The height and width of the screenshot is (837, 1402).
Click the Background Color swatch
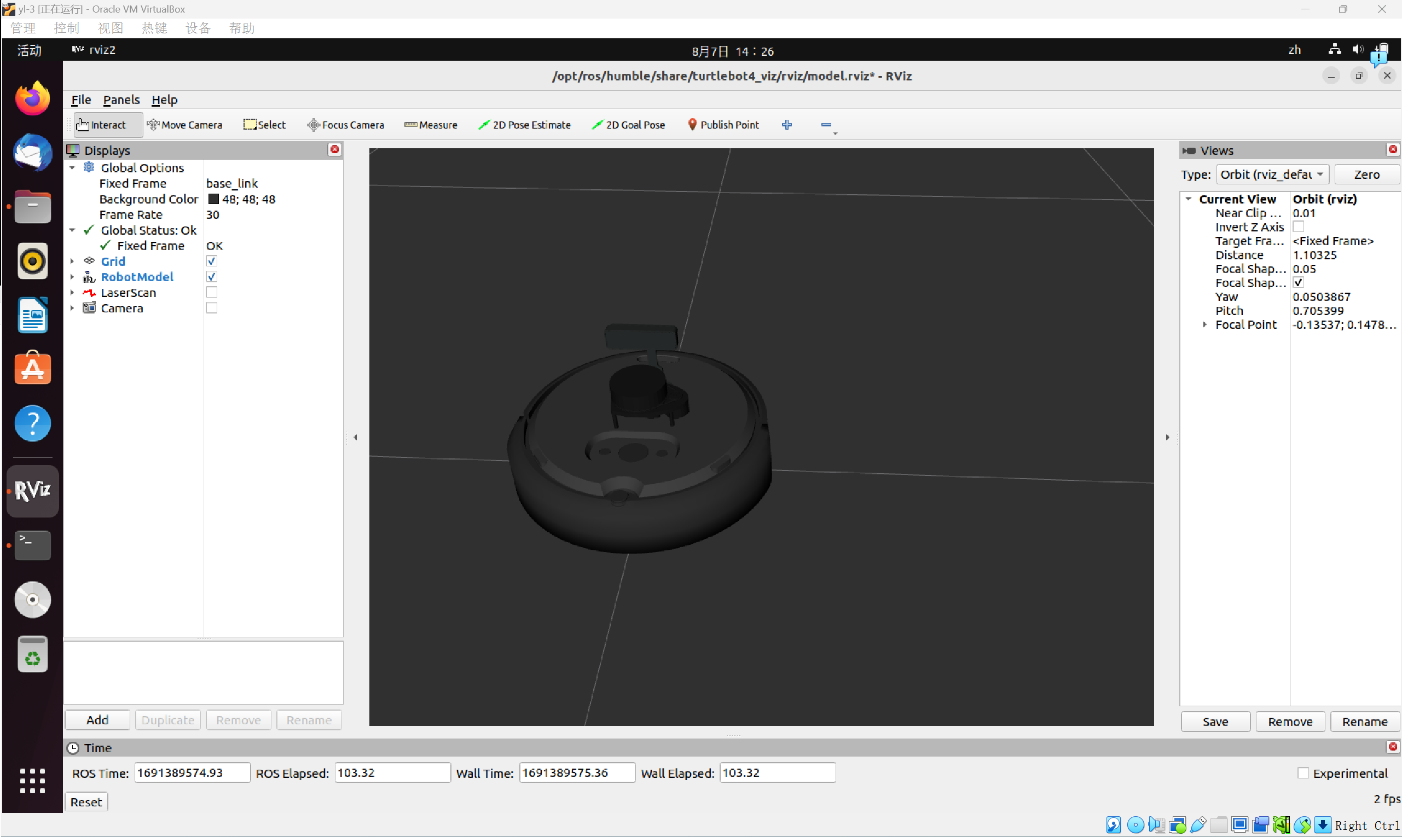[x=213, y=199]
